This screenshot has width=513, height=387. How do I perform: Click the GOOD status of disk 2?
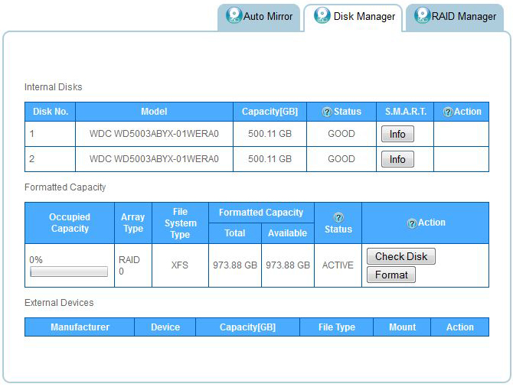[341, 159]
